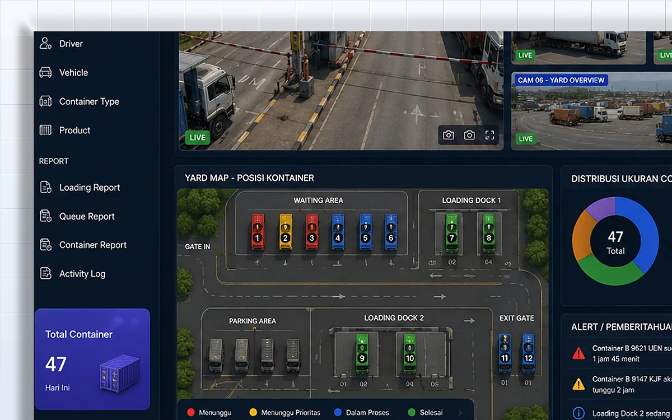Image resolution: width=672 pixels, height=420 pixels.
Task: Click red warning triangle for Container B 9621 UEN
Action: tap(578, 353)
